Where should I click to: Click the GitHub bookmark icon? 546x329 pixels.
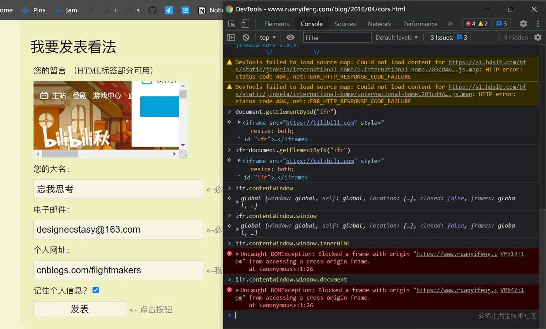[152, 10]
